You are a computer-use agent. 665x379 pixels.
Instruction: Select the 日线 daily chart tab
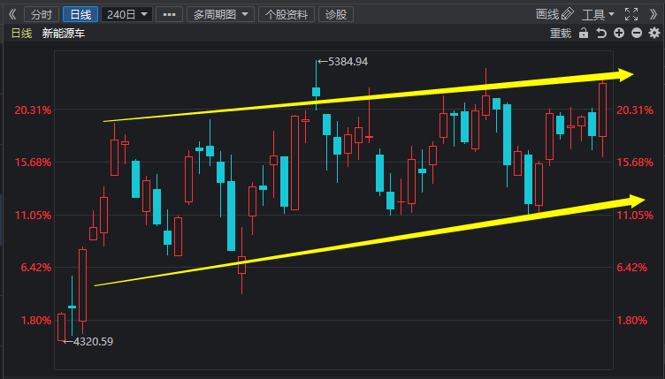(80, 14)
